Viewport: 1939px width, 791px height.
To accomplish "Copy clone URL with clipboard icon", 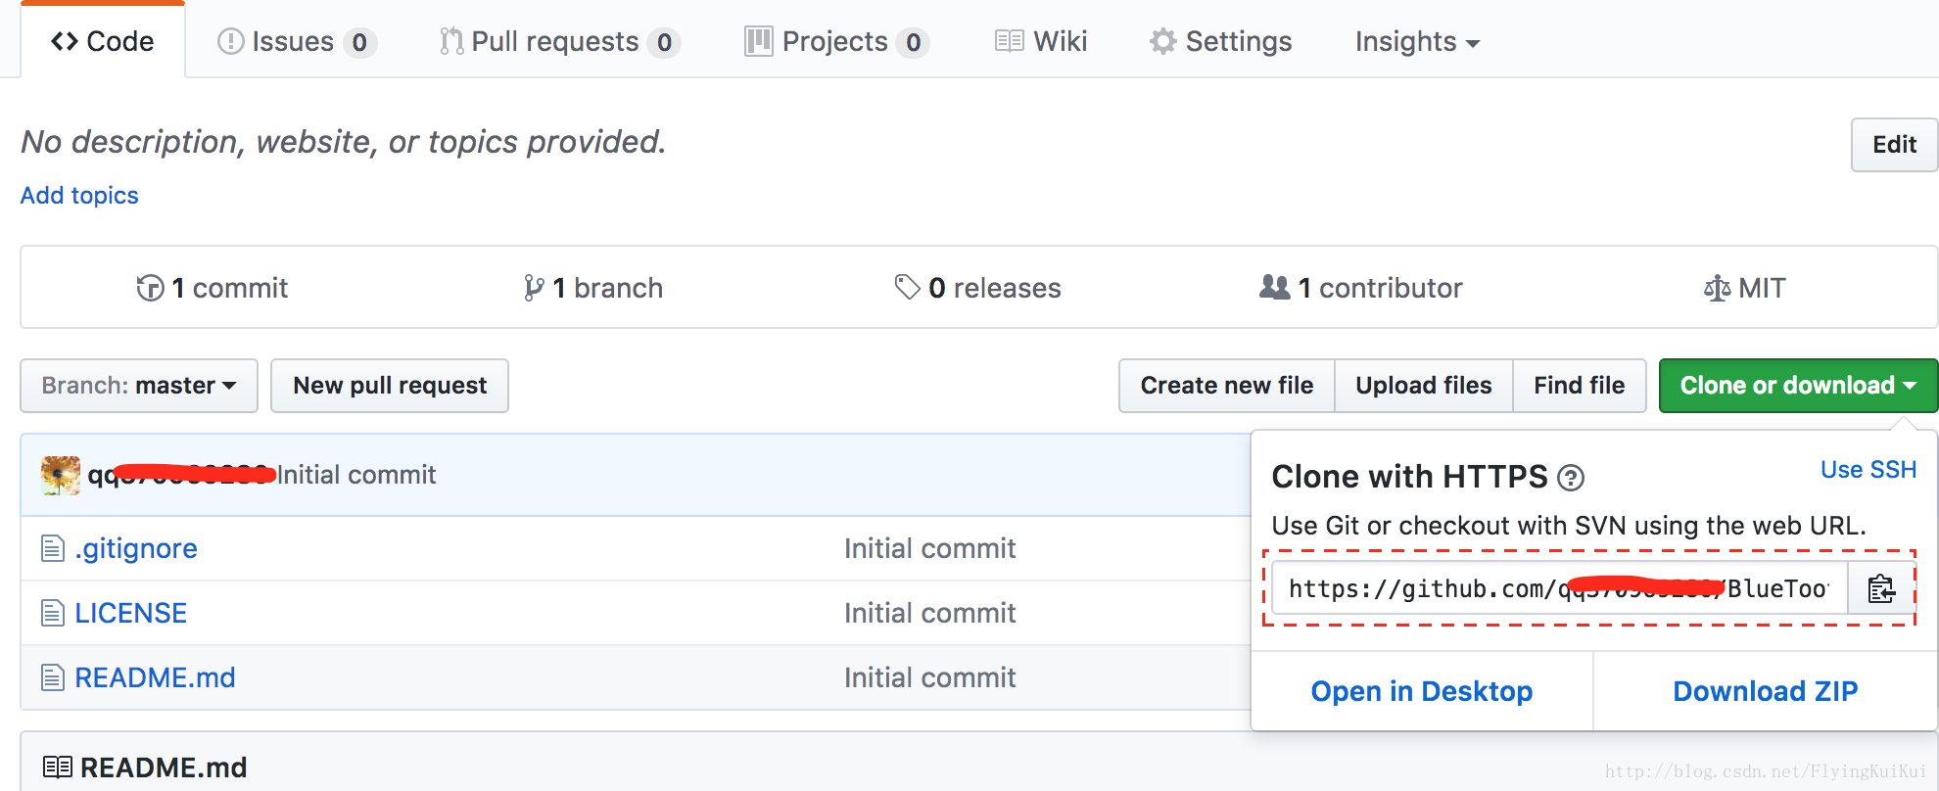I will (x=1881, y=588).
